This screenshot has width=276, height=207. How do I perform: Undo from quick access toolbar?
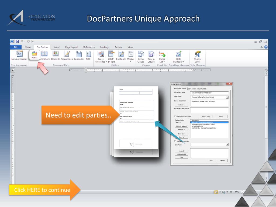[x=22, y=41]
